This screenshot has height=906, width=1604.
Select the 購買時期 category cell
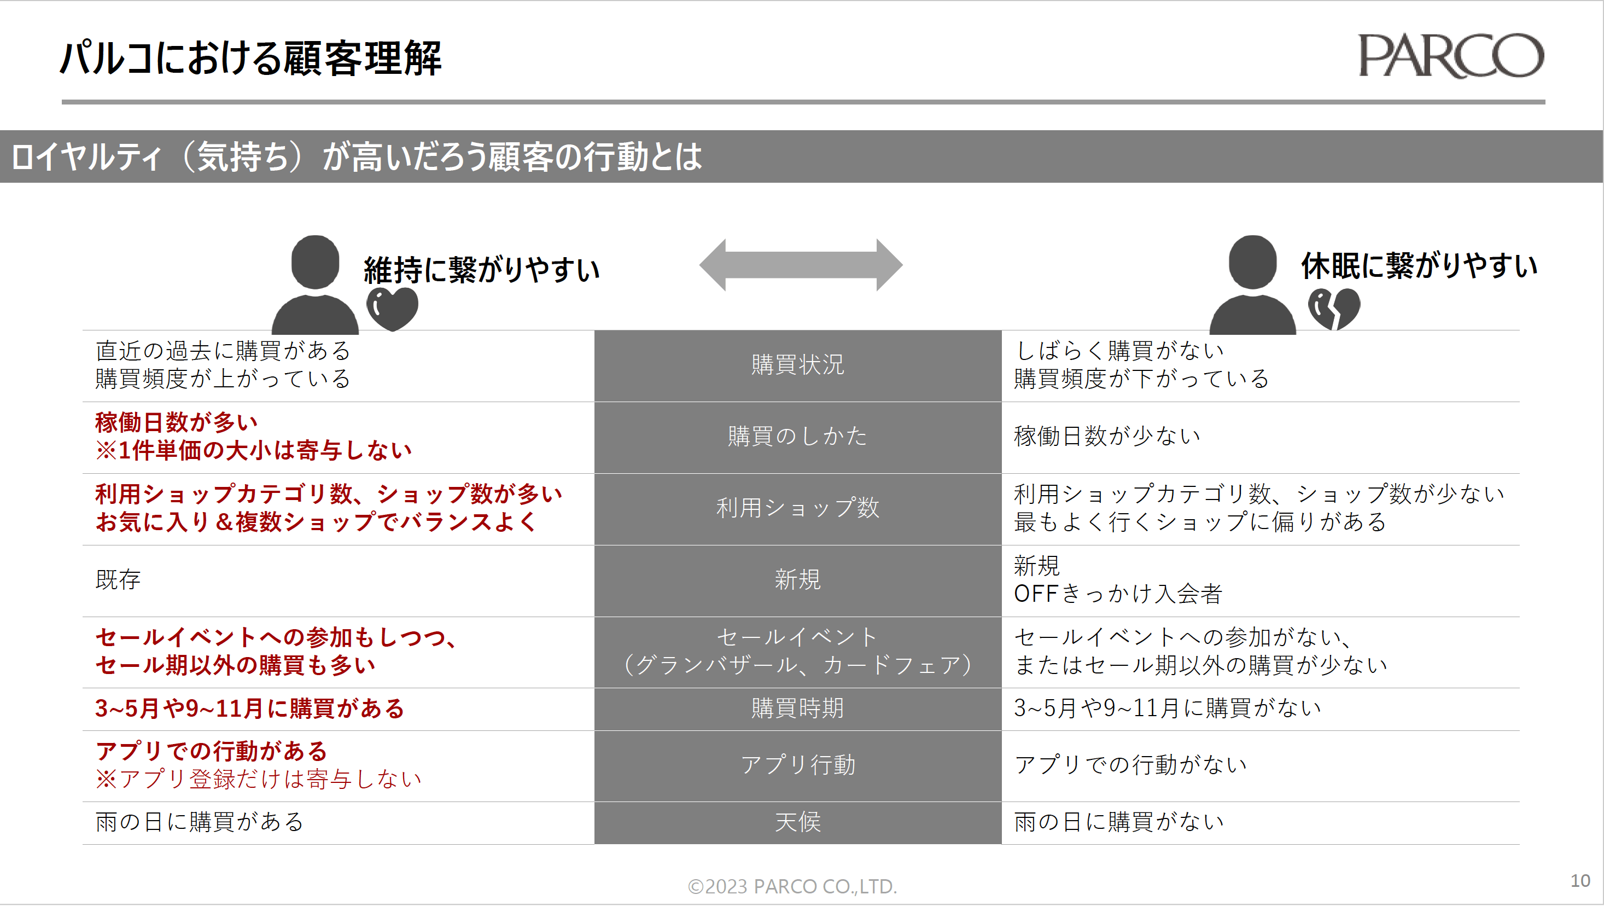pyautogui.click(x=798, y=709)
